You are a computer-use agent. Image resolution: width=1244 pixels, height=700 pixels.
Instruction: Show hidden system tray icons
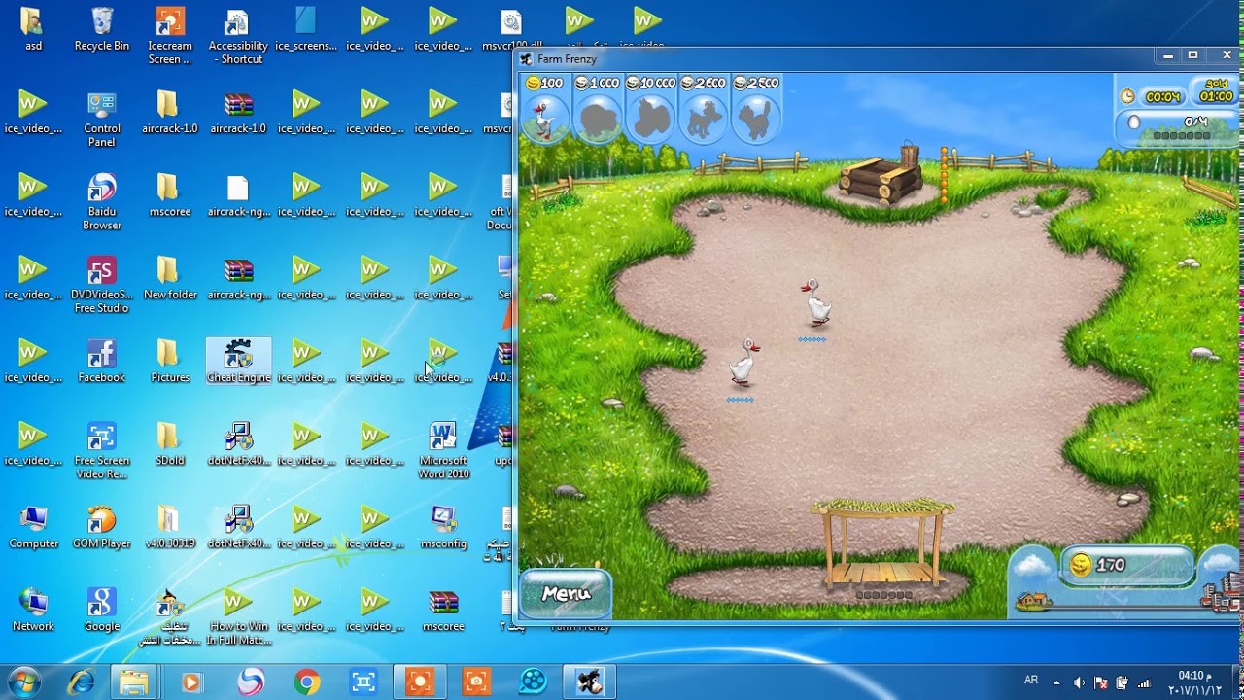[1057, 682]
